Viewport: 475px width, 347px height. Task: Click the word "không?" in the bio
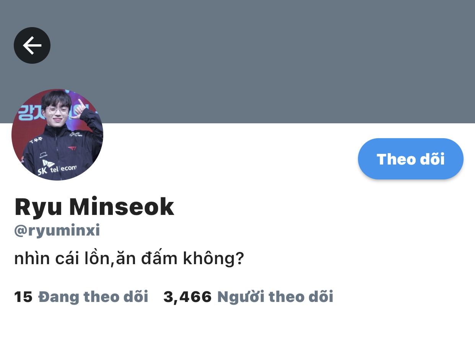pos(213,259)
